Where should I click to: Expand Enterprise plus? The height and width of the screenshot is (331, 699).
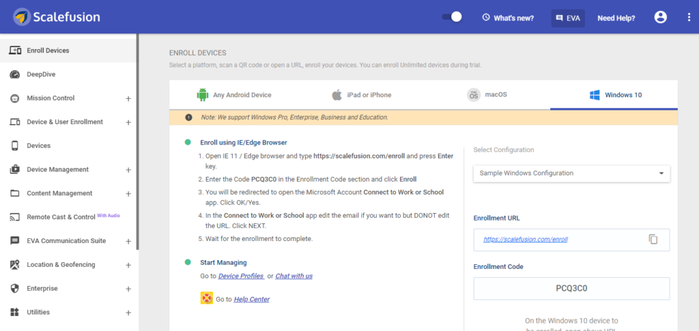point(128,289)
